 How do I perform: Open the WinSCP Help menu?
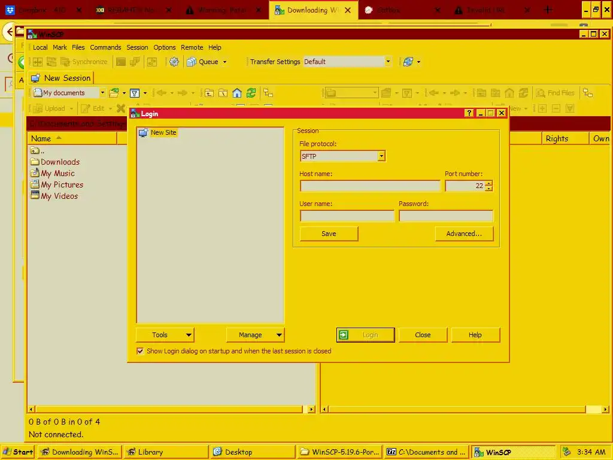tap(215, 47)
